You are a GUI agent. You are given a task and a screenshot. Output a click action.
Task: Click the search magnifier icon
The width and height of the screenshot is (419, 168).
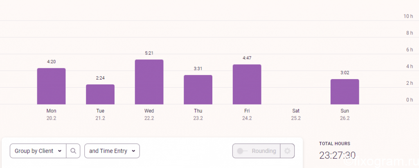pyautogui.click(x=73, y=151)
